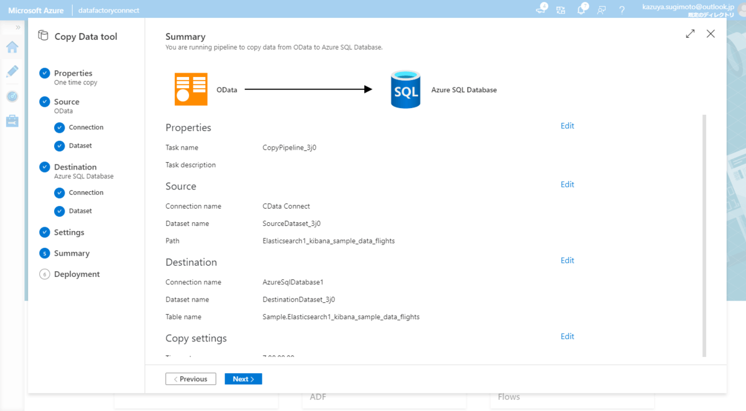This screenshot has width=746, height=411.
Task: Open the Connection step under Destination
Action: [79, 192]
